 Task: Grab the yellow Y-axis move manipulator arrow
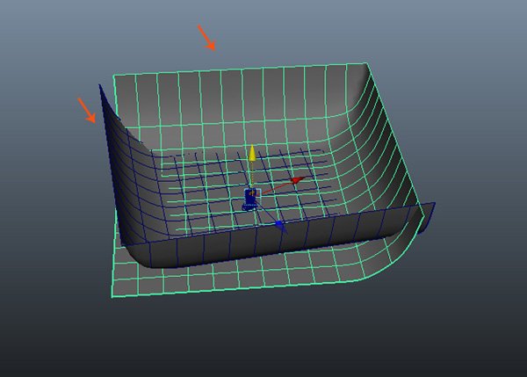point(252,153)
